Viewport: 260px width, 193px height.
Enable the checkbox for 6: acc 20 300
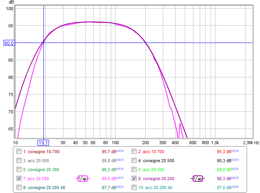(x=134, y=170)
